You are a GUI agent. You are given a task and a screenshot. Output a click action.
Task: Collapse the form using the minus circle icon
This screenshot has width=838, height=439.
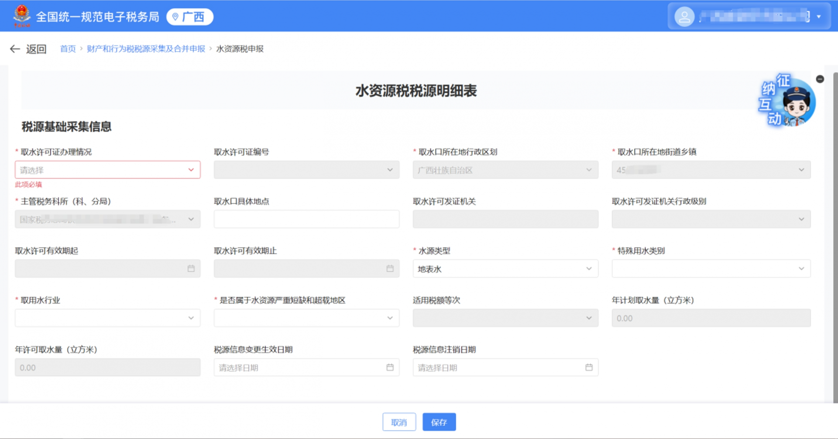coord(820,79)
